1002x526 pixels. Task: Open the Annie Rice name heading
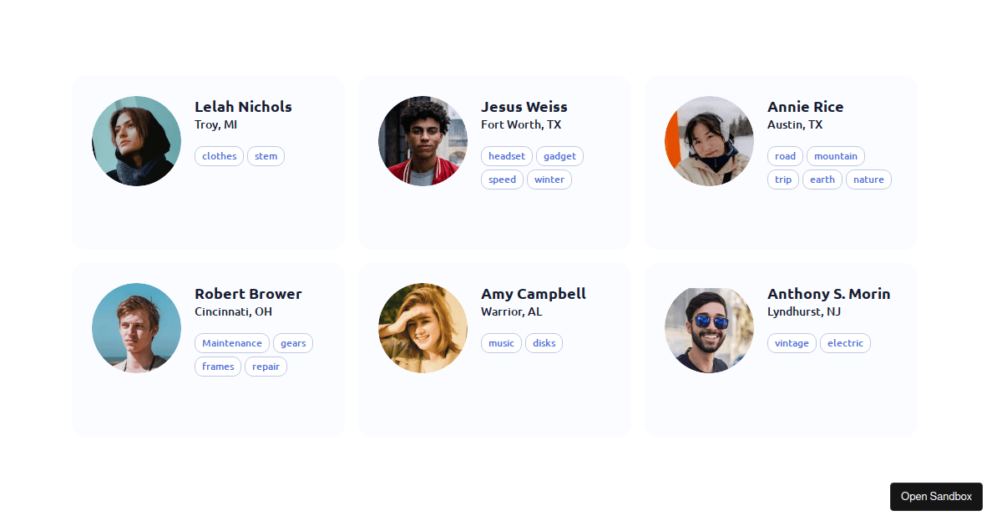pos(805,107)
